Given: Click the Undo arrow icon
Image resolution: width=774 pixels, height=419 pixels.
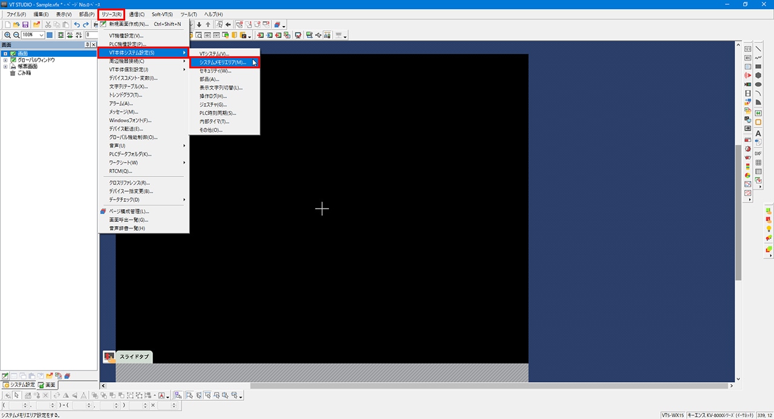Looking at the screenshot, I should click(x=77, y=25).
